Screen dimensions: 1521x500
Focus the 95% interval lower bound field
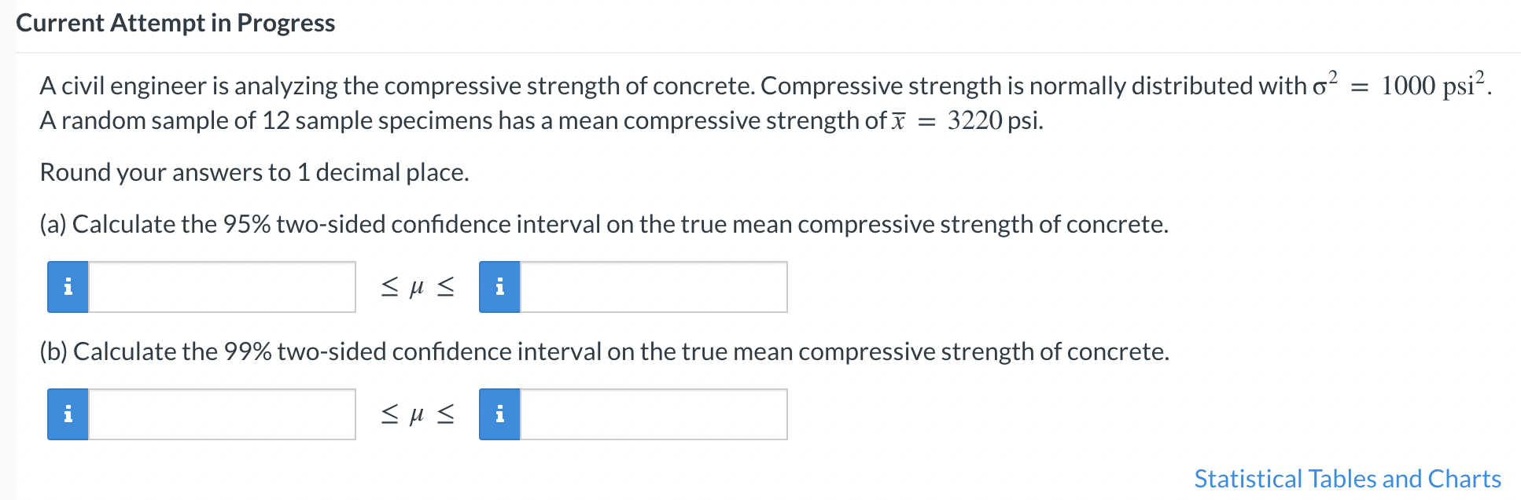pyautogui.click(x=222, y=287)
